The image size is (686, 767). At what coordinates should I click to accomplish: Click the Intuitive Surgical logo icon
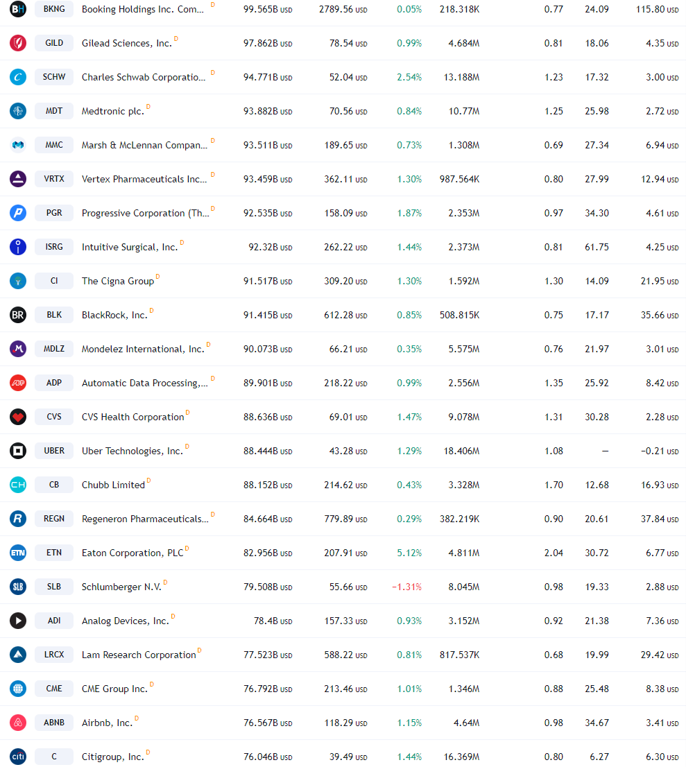point(18,247)
